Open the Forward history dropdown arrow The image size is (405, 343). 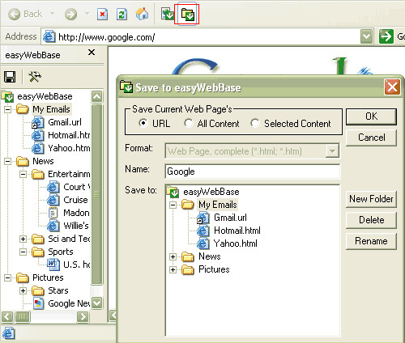87,14
